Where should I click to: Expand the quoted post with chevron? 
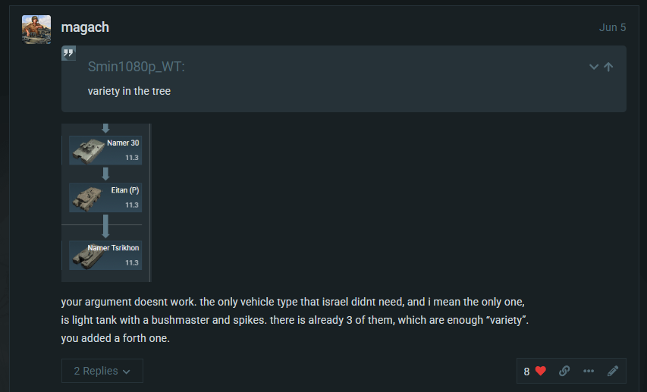pyautogui.click(x=594, y=67)
